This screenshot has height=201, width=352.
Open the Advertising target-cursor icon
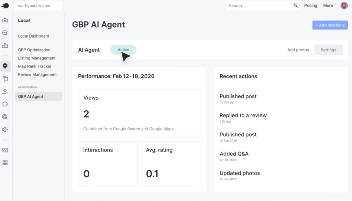(5, 117)
